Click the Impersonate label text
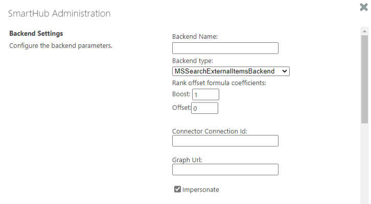The height and width of the screenshot is (204, 371). [200, 190]
